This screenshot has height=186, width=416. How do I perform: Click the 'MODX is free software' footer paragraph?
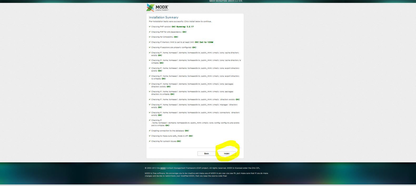pyautogui.click(x=206, y=174)
